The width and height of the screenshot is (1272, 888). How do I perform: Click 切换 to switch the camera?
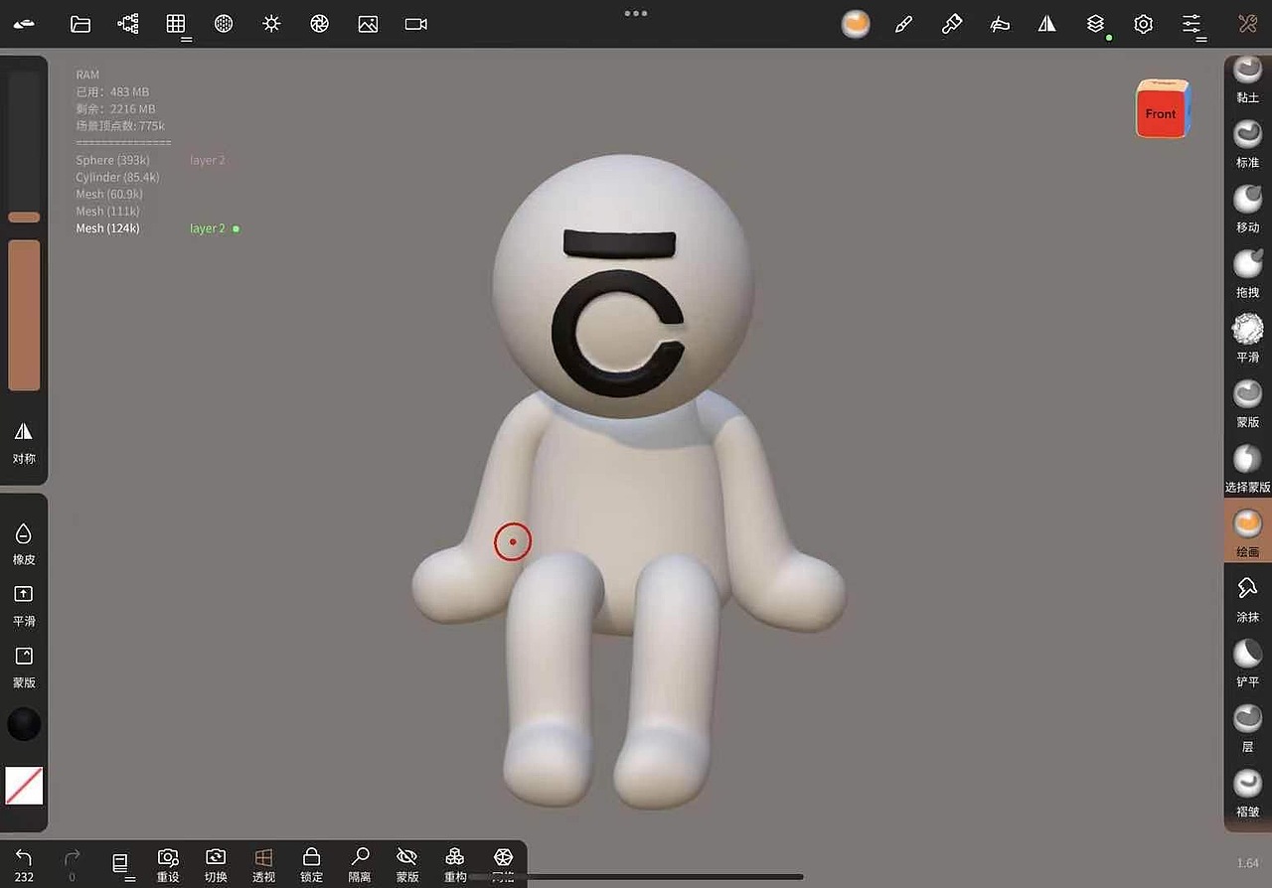pos(216,864)
